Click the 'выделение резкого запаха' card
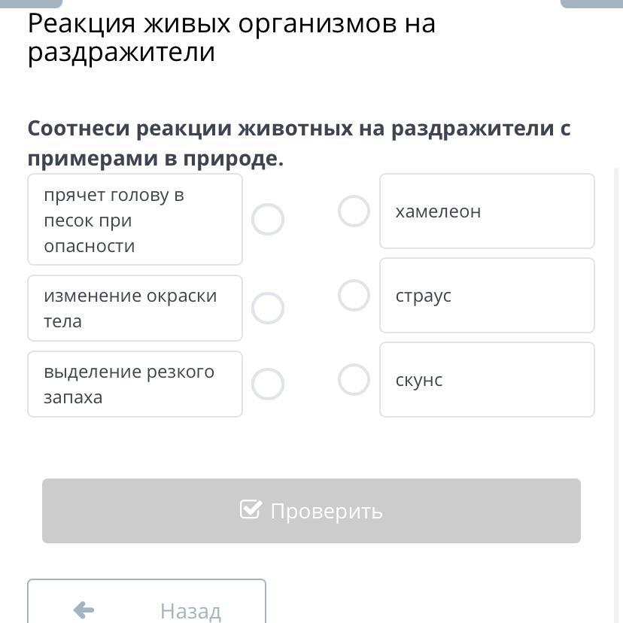Screen dimensions: 623x623 (x=135, y=384)
